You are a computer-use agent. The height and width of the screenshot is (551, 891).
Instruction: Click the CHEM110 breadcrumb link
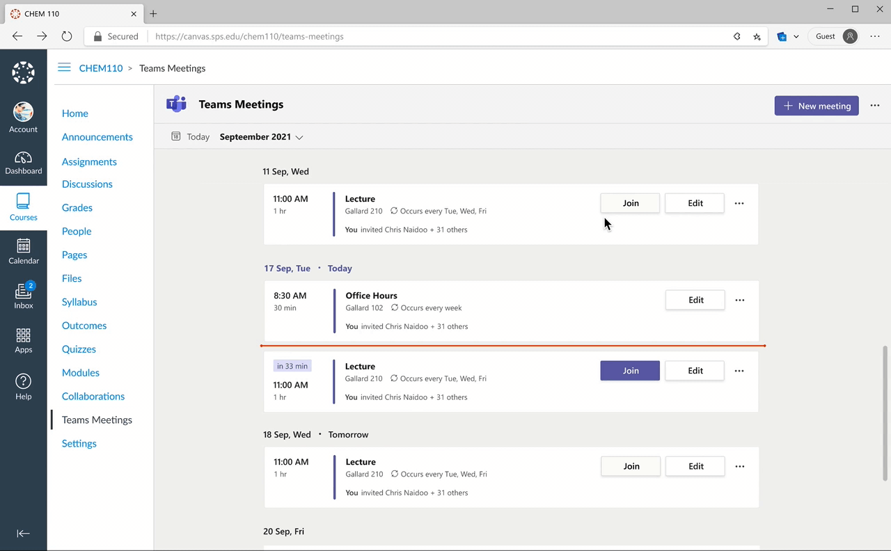101,68
